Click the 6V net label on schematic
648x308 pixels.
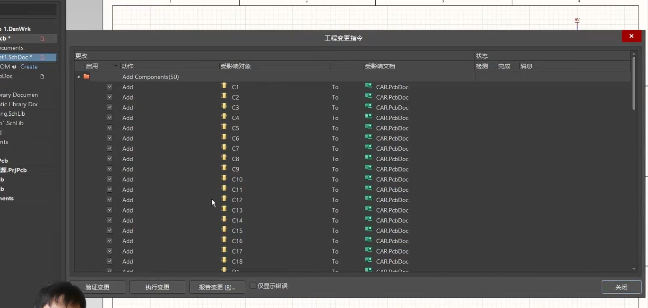pos(577,20)
